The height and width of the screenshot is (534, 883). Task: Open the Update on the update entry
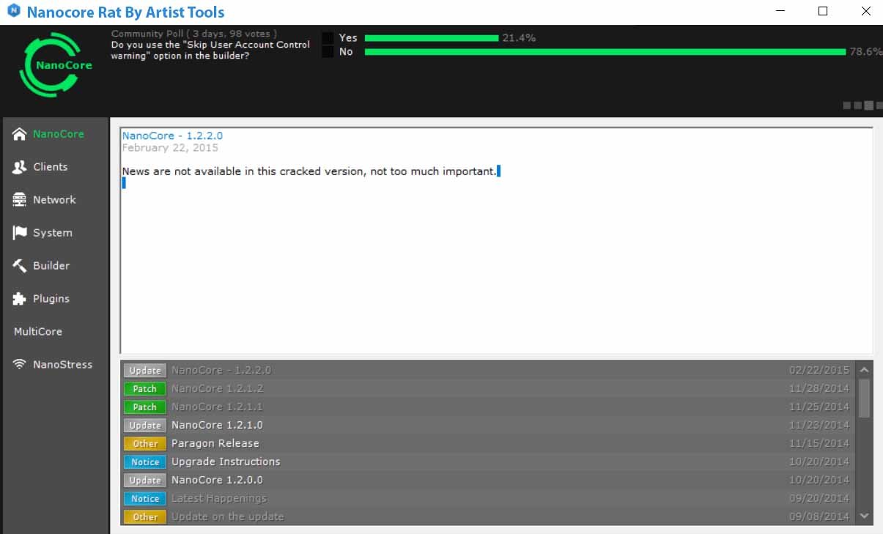coord(487,517)
